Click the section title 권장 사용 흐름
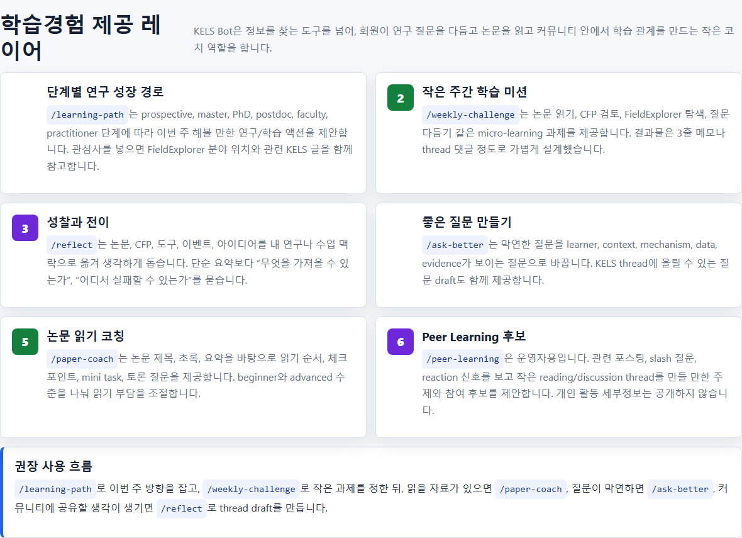The image size is (742, 538). coord(53,466)
